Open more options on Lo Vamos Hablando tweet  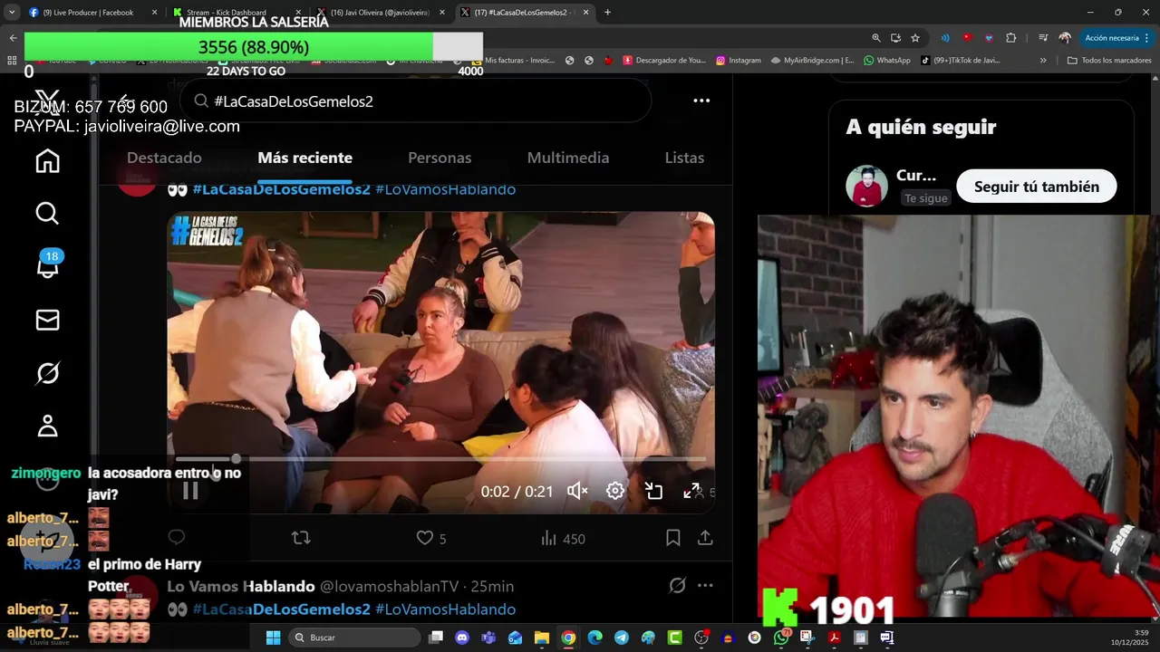coord(705,585)
